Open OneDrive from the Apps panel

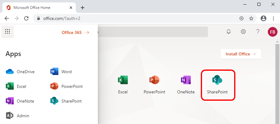(x=20, y=72)
